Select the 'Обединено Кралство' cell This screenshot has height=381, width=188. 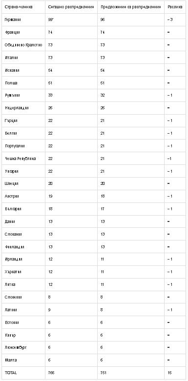pos(23,45)
